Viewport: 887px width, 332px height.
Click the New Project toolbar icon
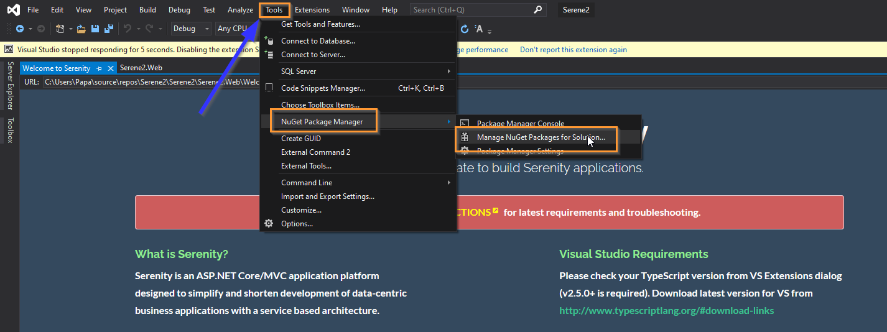click(60, 29)
